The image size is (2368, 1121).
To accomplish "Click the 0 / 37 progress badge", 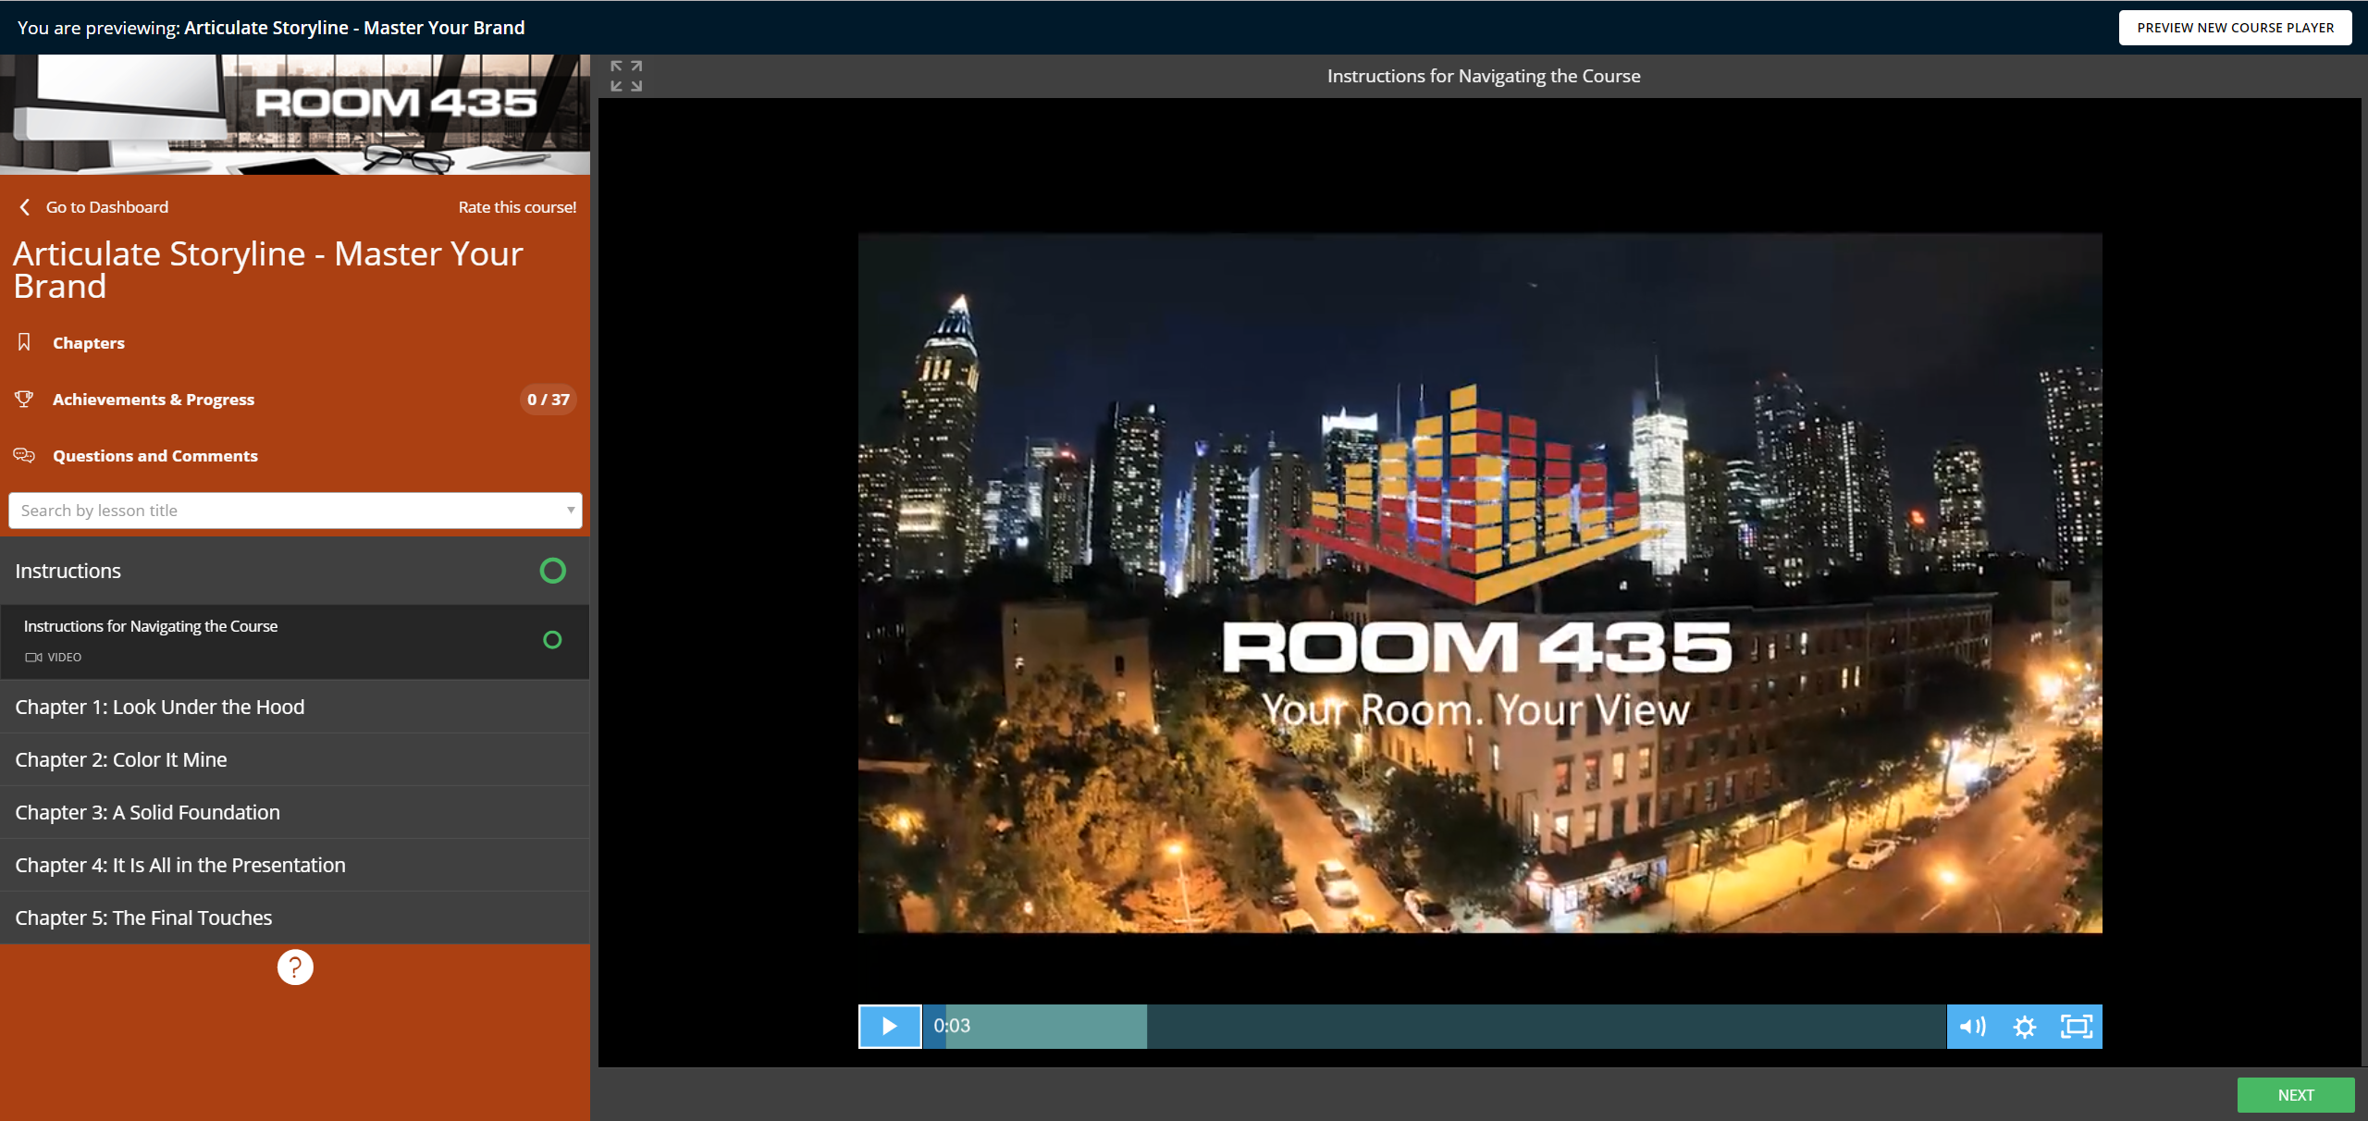I will tap(549, 400).
